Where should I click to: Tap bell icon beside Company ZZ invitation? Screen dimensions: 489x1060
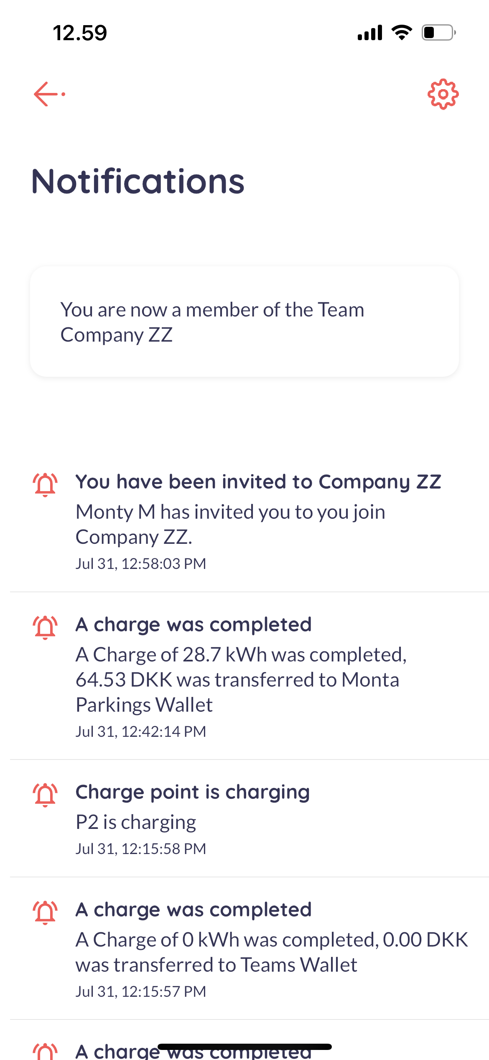click(x=45, y=485)
